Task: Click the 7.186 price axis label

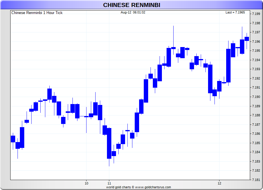Action: point(256,134)
